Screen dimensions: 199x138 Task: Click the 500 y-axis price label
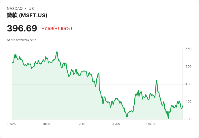[188, 67]
